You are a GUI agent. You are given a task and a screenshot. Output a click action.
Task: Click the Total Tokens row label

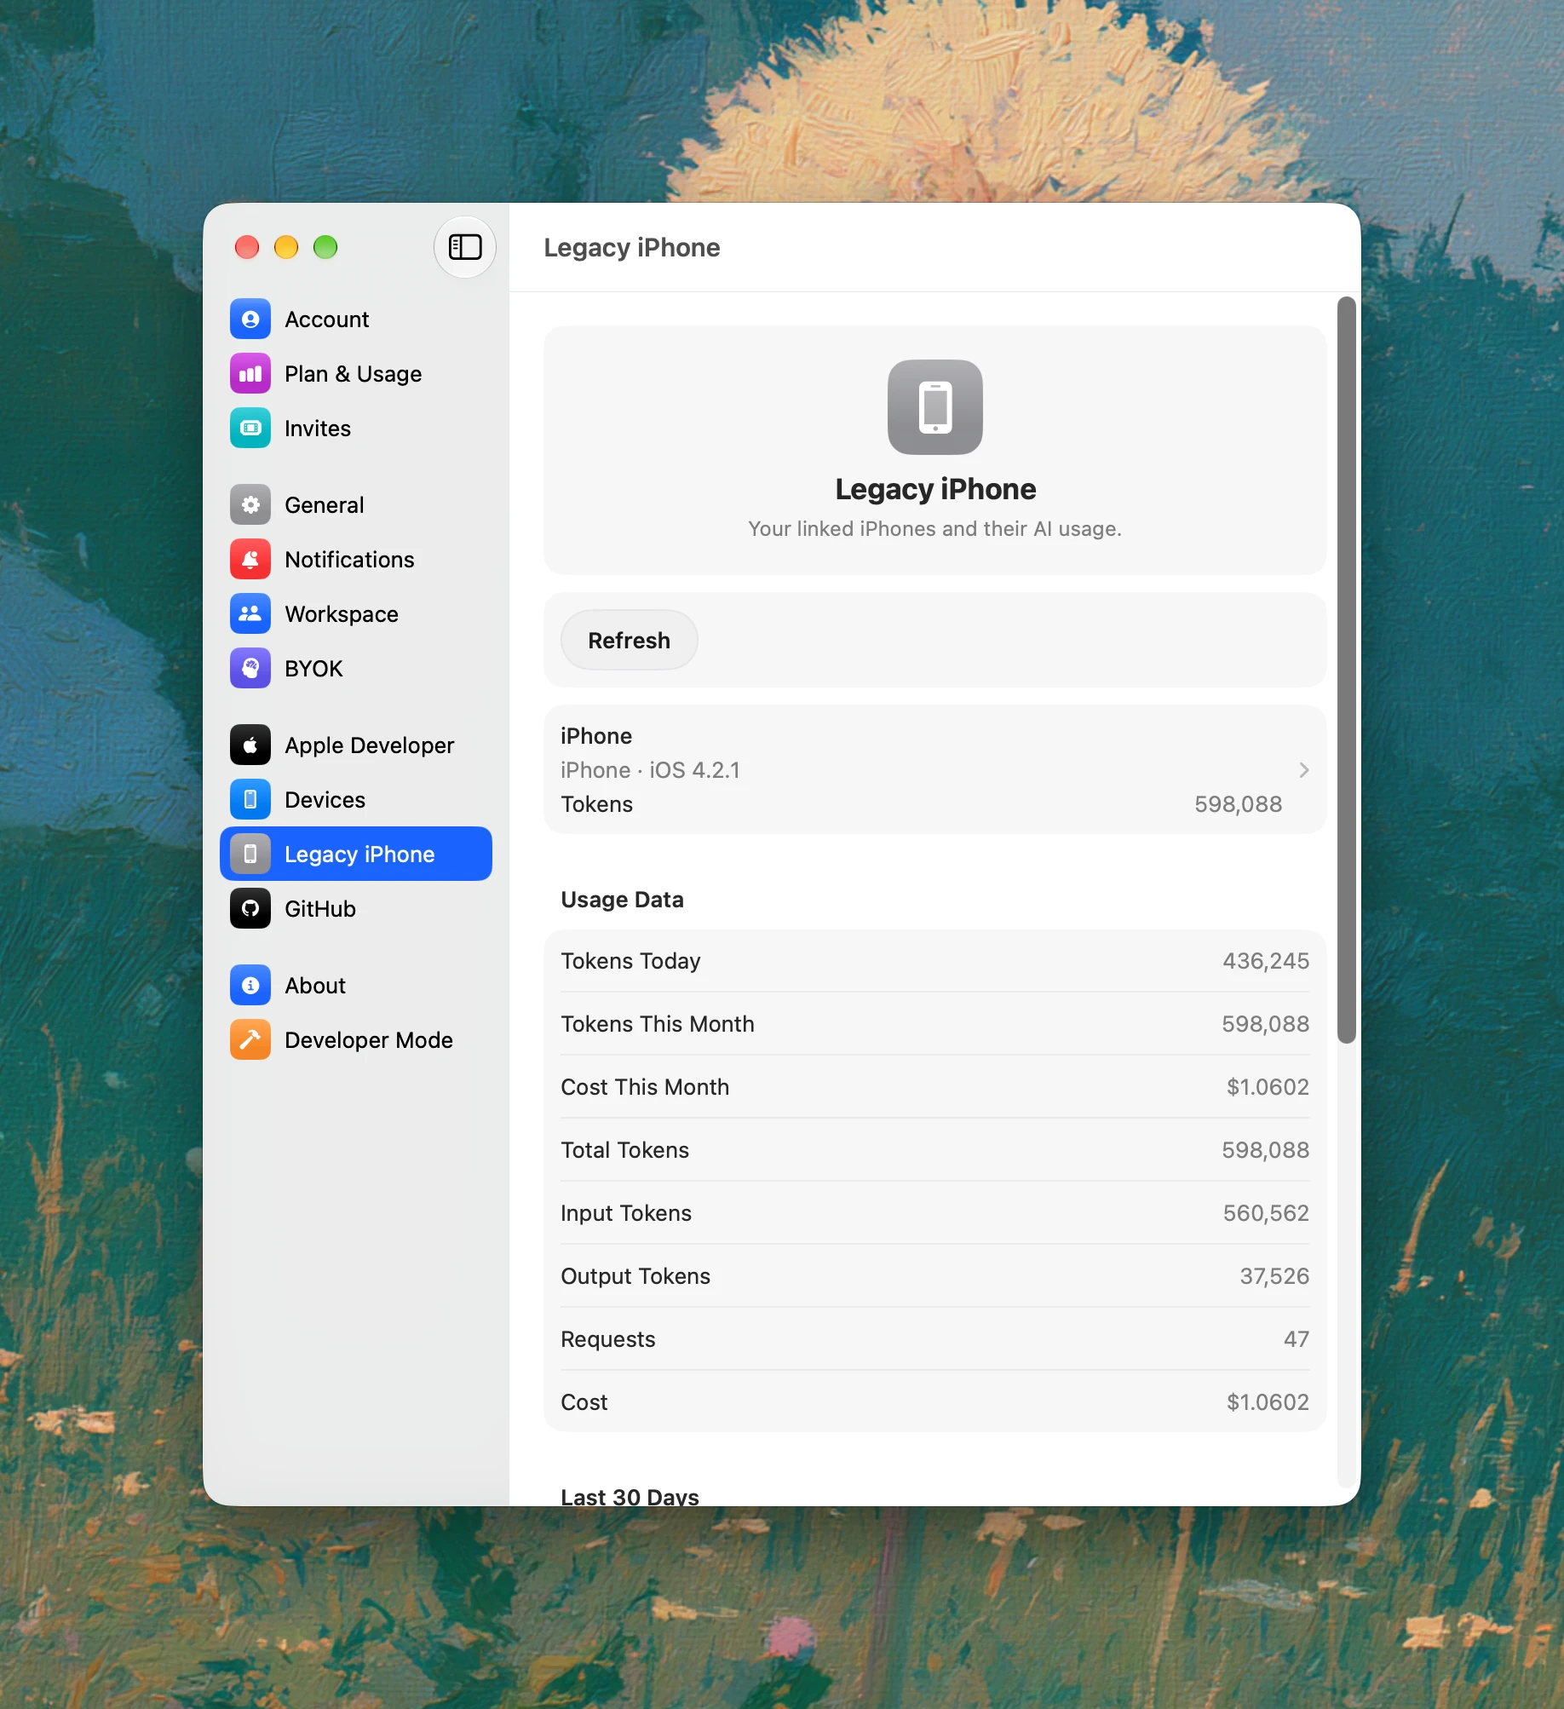(x=624, y=1150)
